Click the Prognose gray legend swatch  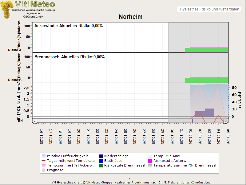[44, 170]
